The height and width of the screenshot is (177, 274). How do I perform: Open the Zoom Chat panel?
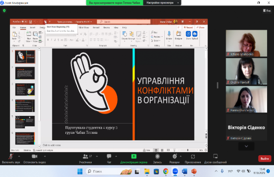pyautogui.click(x=109, y=156)
